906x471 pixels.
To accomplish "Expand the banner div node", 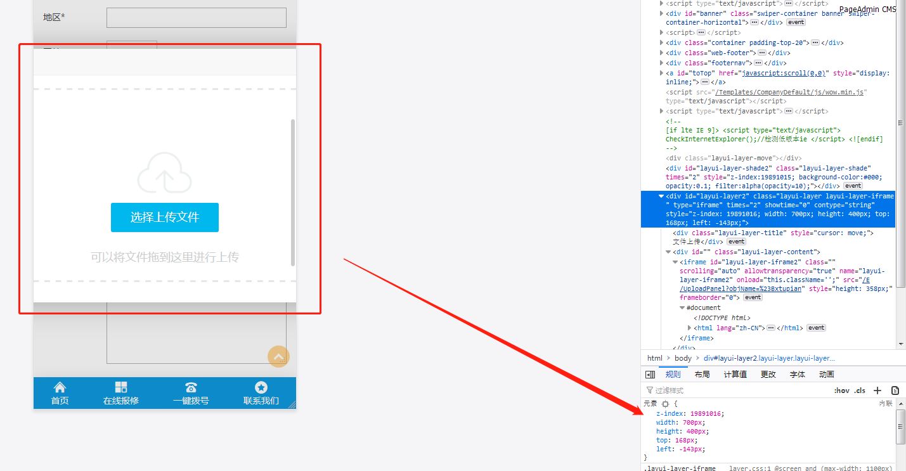I will pos(662,13).
